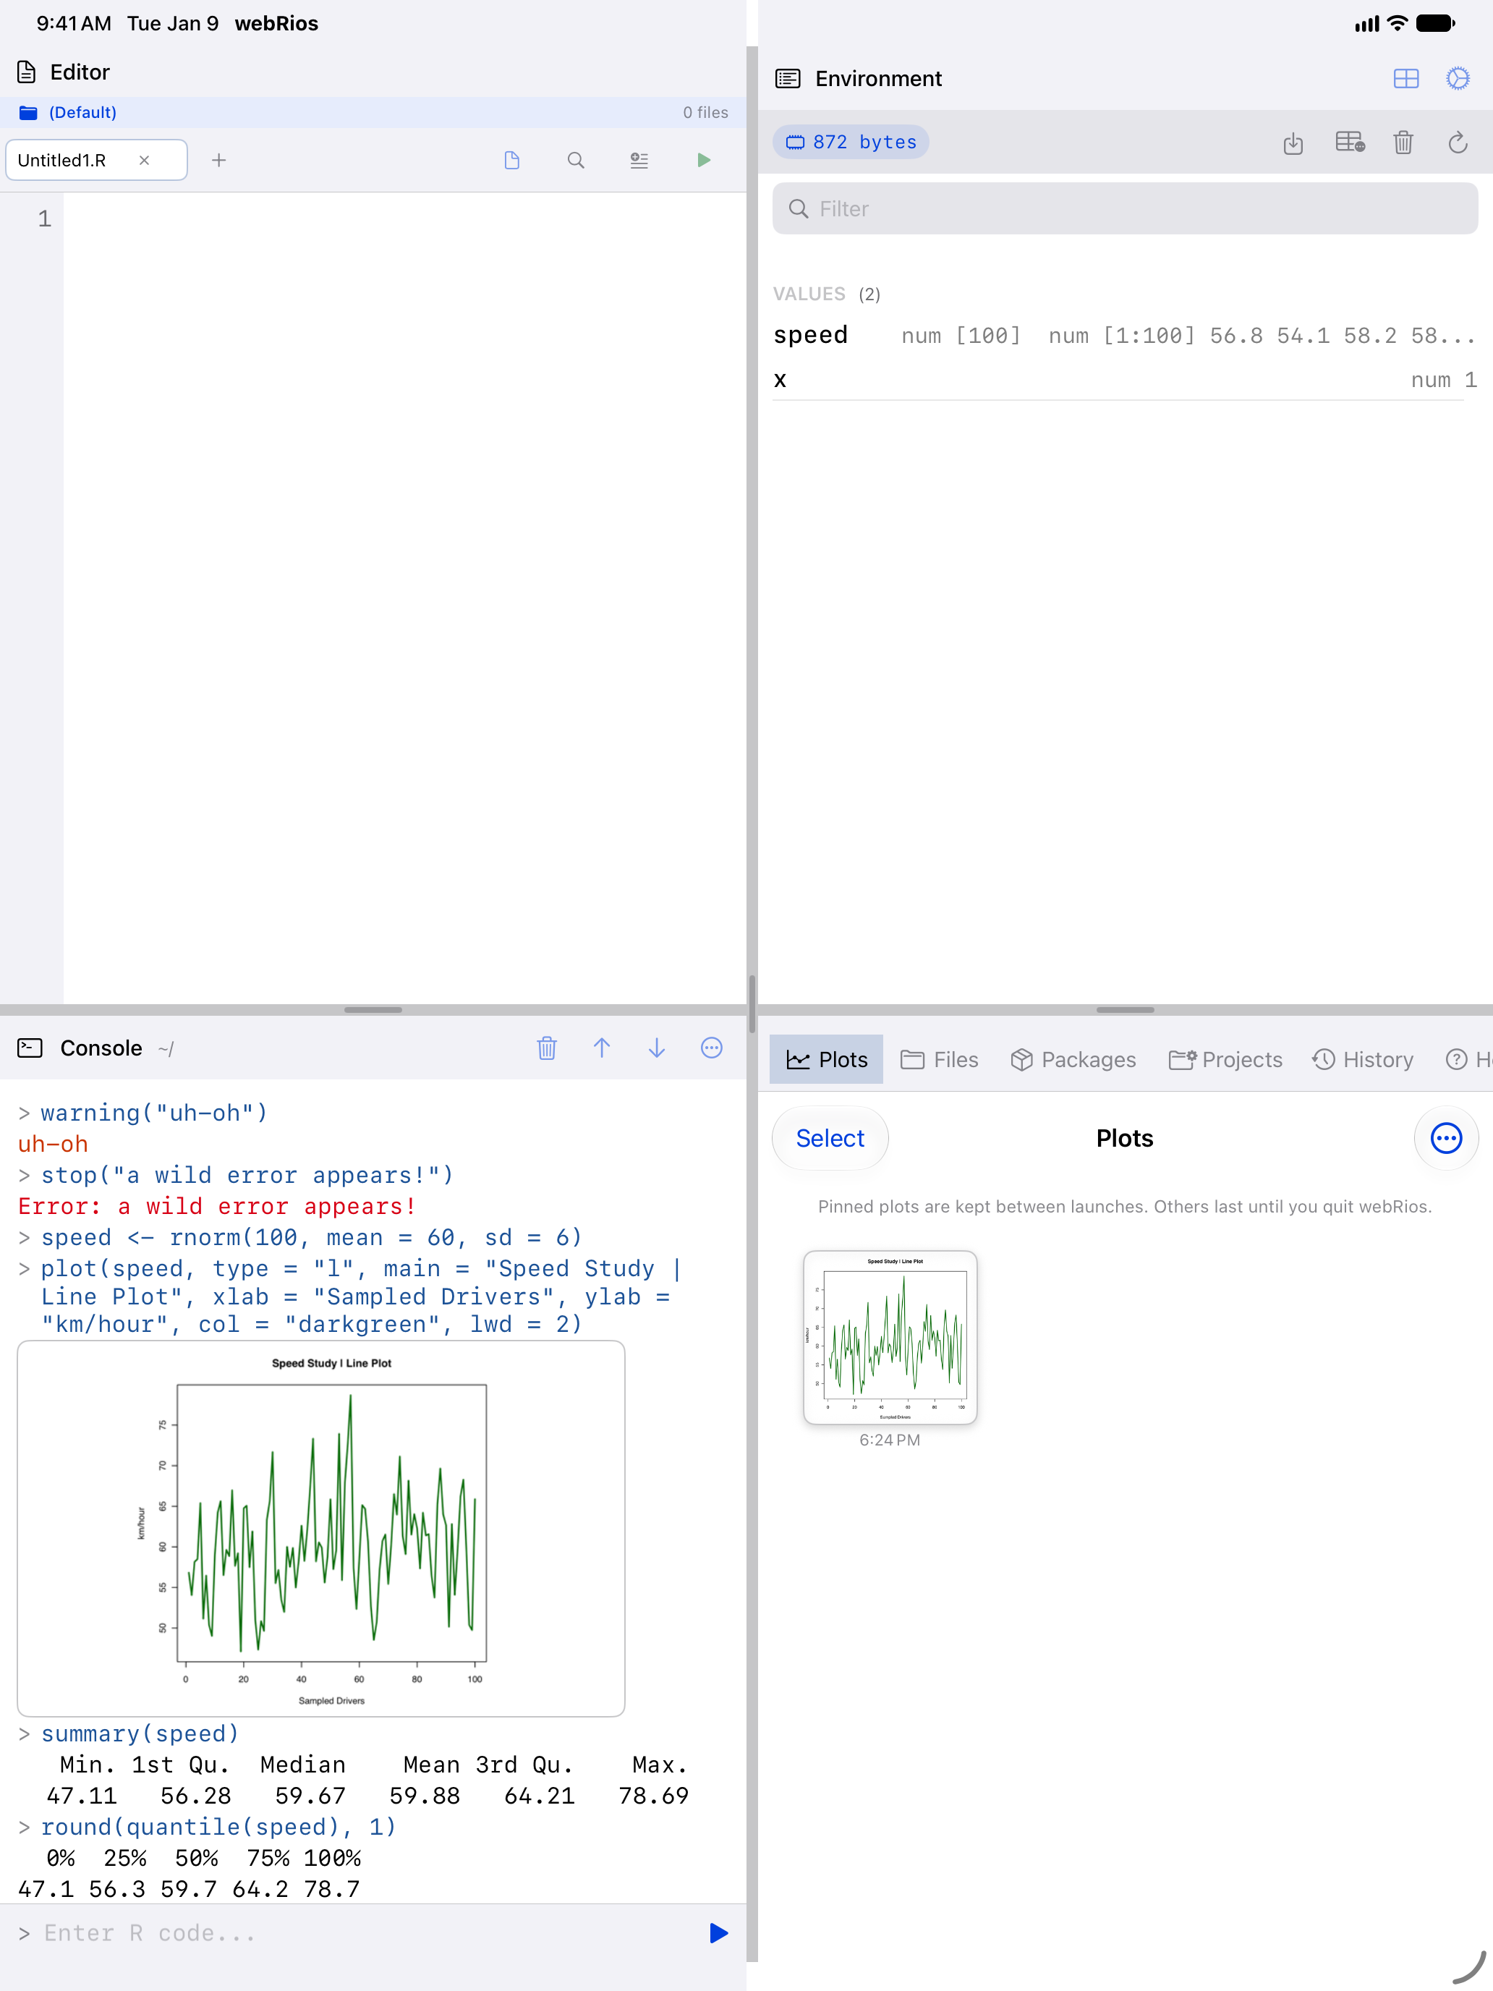The height and width of the screenshot is (1991, 1493).
Task: Open the editor search magnifier icon
Action: (x=576, y=160)
